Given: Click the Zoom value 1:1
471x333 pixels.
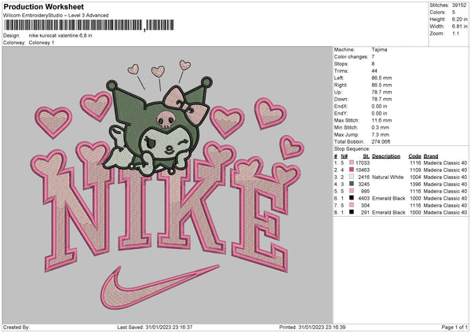Looking at the screenshot, I should 455,33.
